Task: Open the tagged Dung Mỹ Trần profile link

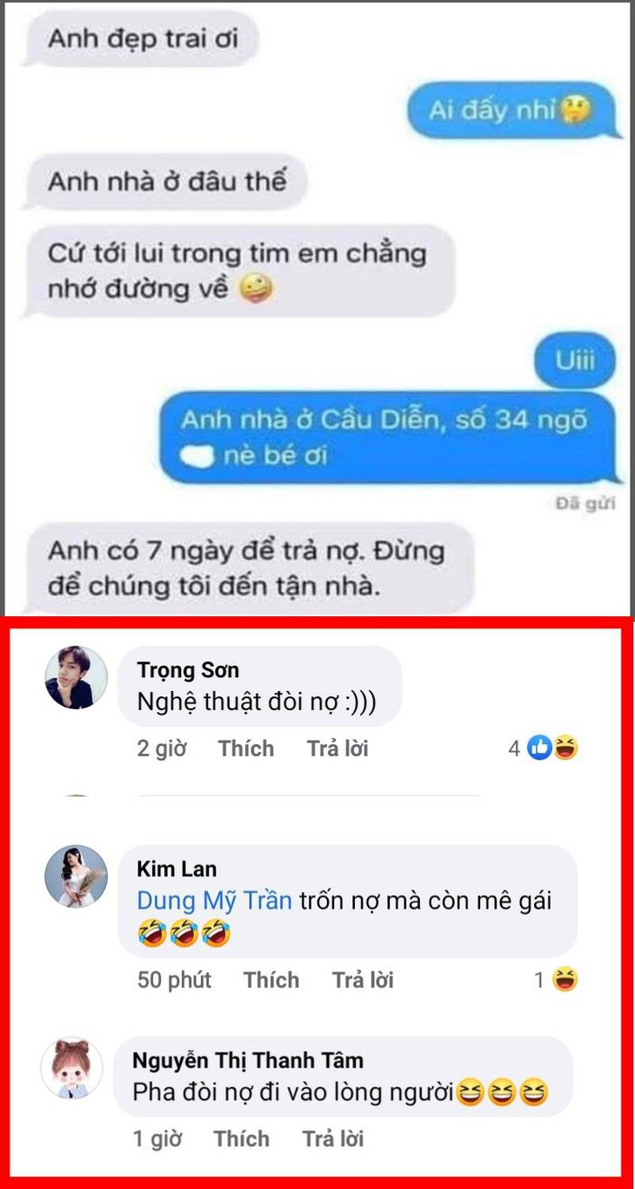Action: point(214,901)
